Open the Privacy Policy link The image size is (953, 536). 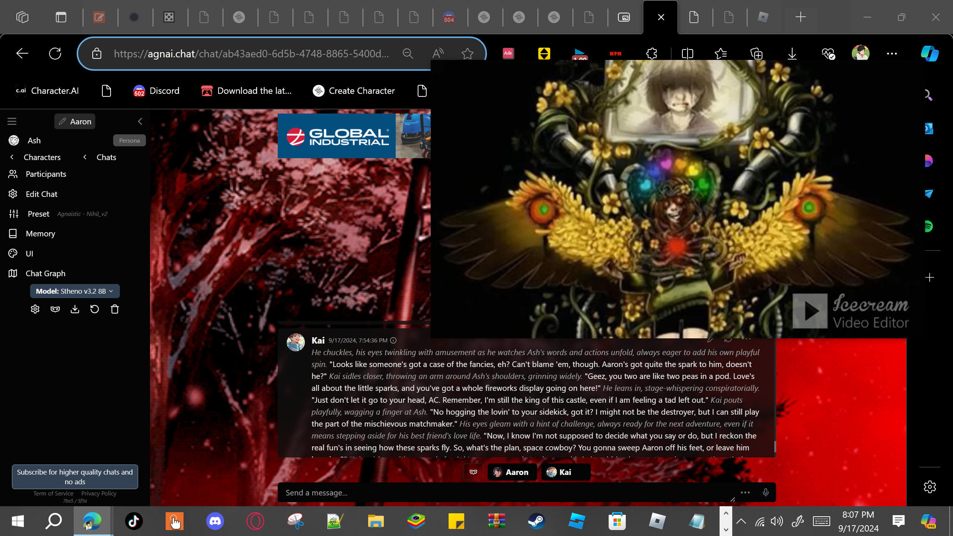point(99,493)
